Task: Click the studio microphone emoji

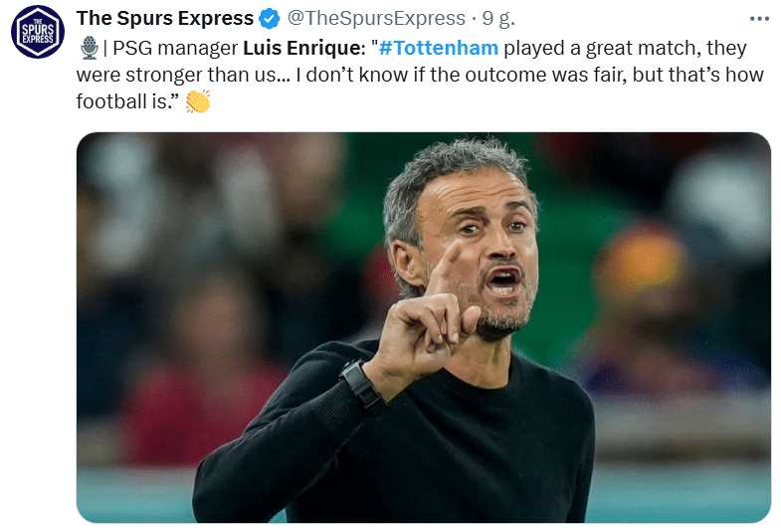Action: point(90,48)
